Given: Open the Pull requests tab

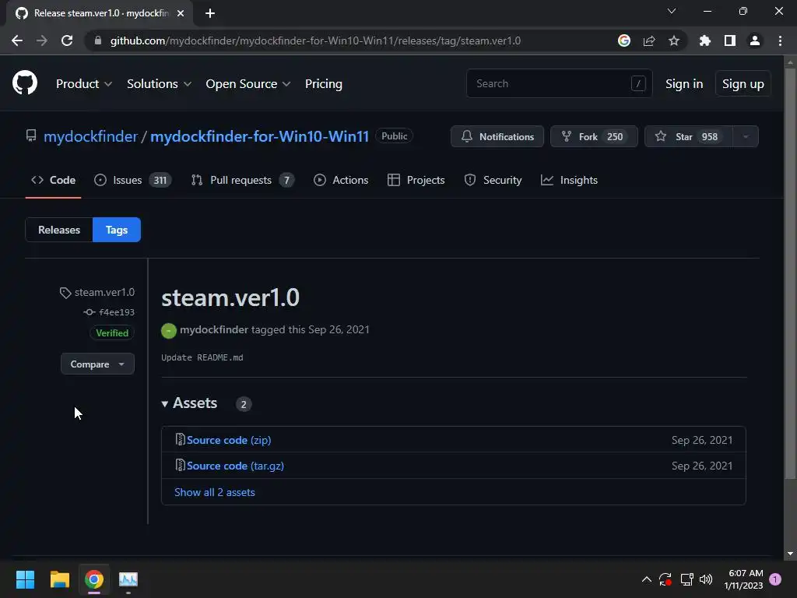Looking at the screenshot, I should [243, 180].
